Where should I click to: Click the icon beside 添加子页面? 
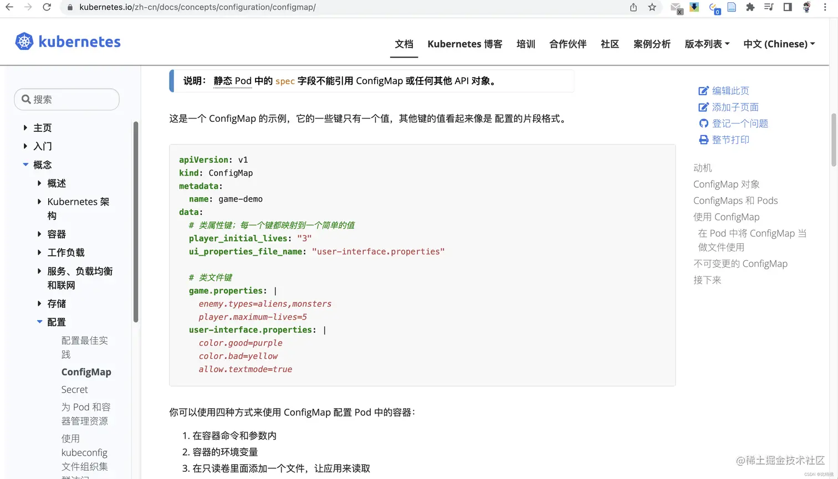coord(703,107)
